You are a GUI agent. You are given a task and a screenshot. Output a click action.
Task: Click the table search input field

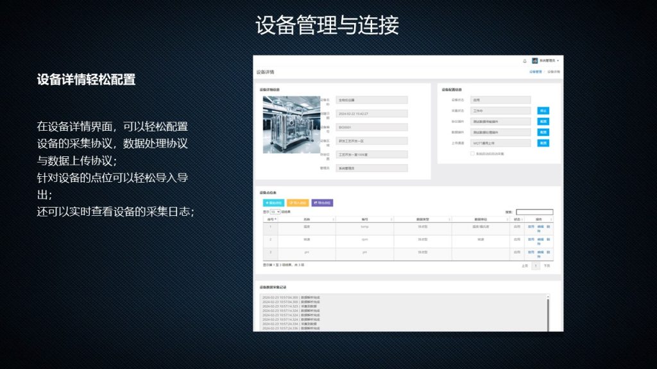point(534,212)
